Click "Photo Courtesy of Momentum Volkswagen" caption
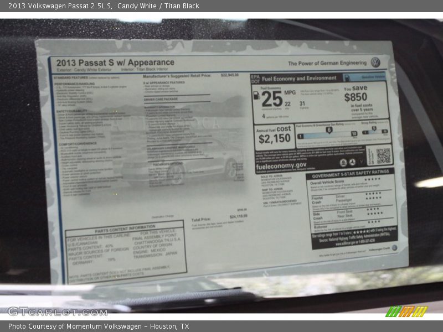 click(75, 326)
